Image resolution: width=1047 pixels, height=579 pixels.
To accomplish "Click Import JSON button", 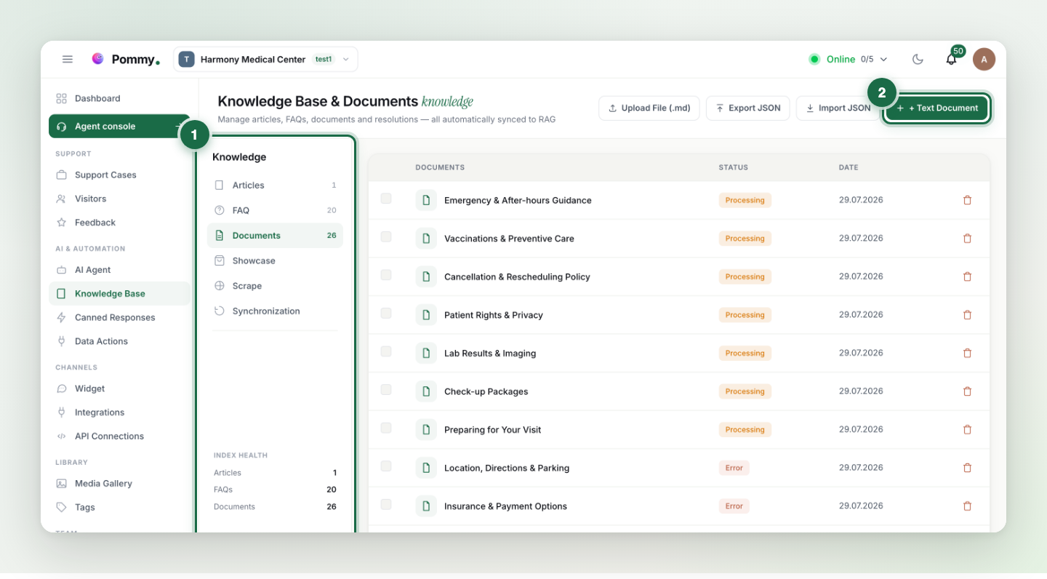I will [x=838, y=108].
